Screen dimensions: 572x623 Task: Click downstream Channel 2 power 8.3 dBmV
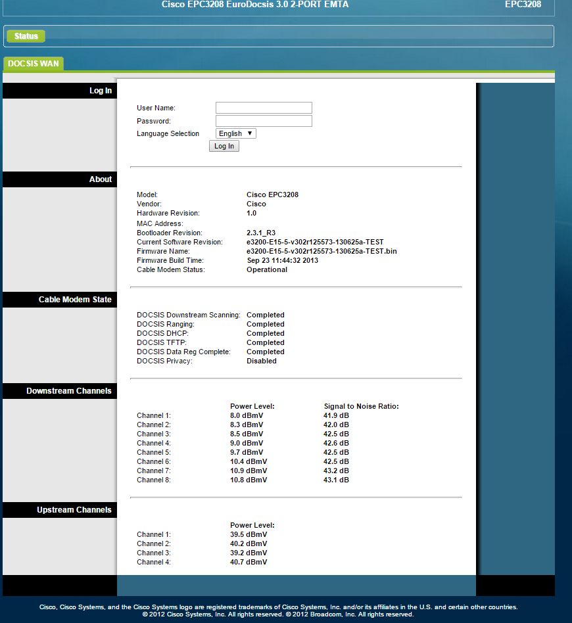point(247,425)
